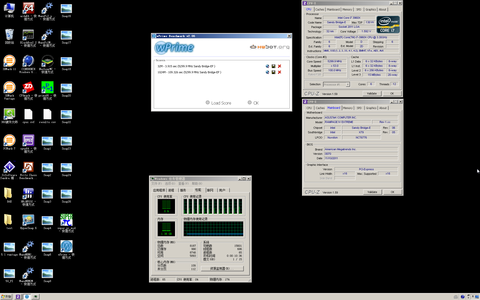Launch cpuz64 shortcut icon

28,144
